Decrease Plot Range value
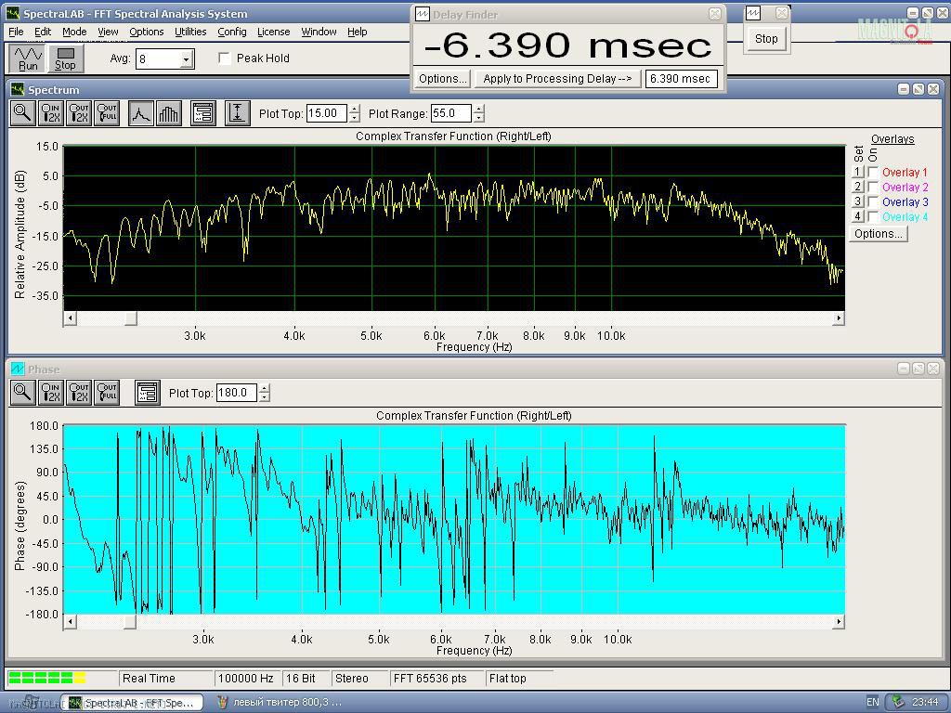951x713 pixels. click(479, 118)
